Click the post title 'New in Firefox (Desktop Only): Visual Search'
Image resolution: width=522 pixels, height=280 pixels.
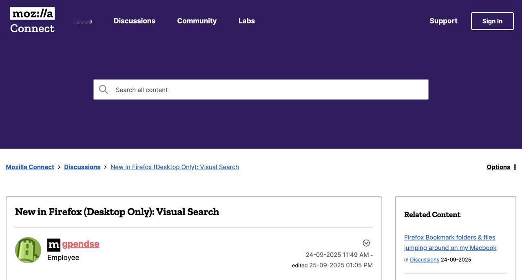click(x=117, y=212)
